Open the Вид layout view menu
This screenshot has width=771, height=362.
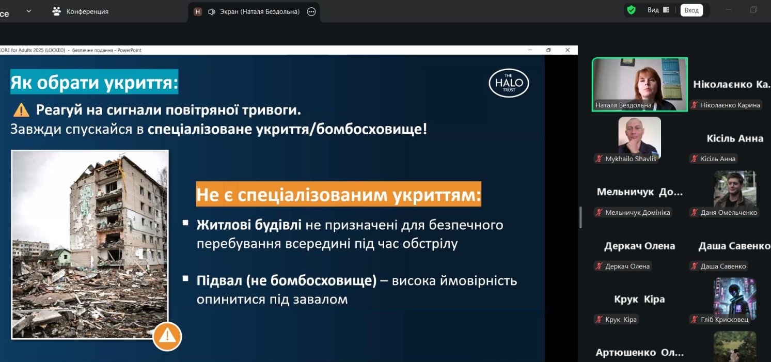[x=658, y=10]
